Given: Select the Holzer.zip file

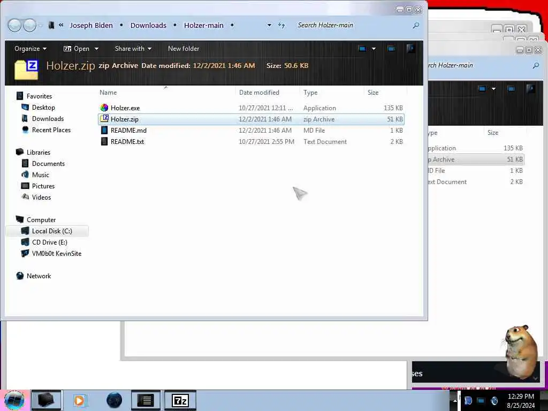Looking at the screenshot, I should pyautogui.click(x=251, y=119).
